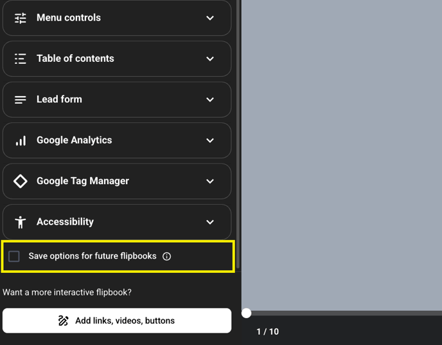Click the page slider handle

(x=246, y=313)
